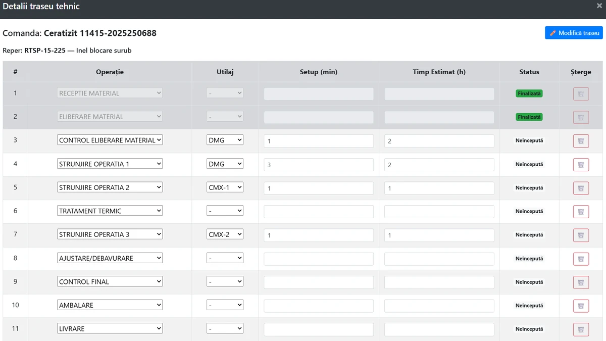606x341 pixels.
Task: Open the STRUNJIRE OPERATIA 1 operation dropdown
Action: tap(110, 164)
